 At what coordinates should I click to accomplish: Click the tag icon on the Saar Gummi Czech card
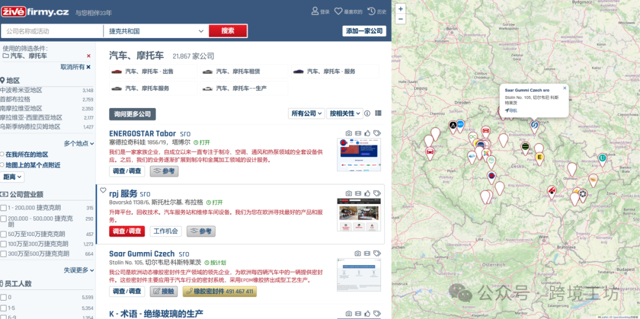(x=377, y=254)
